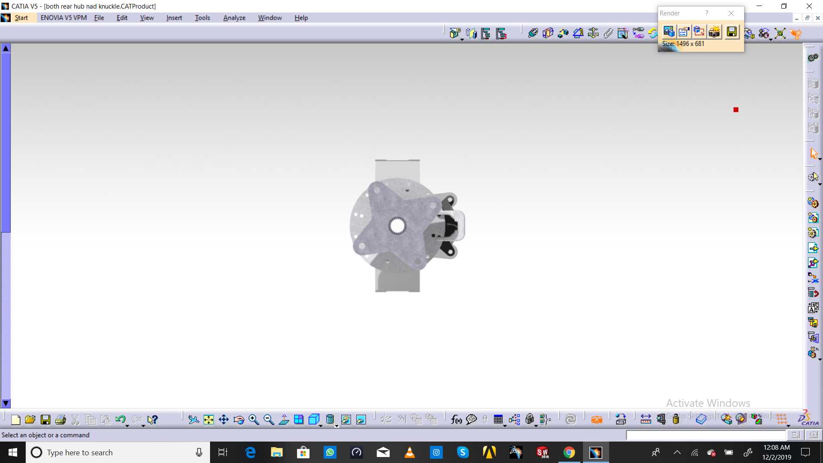
Task: Create a Multi-View layout
Action: point(299,420)
